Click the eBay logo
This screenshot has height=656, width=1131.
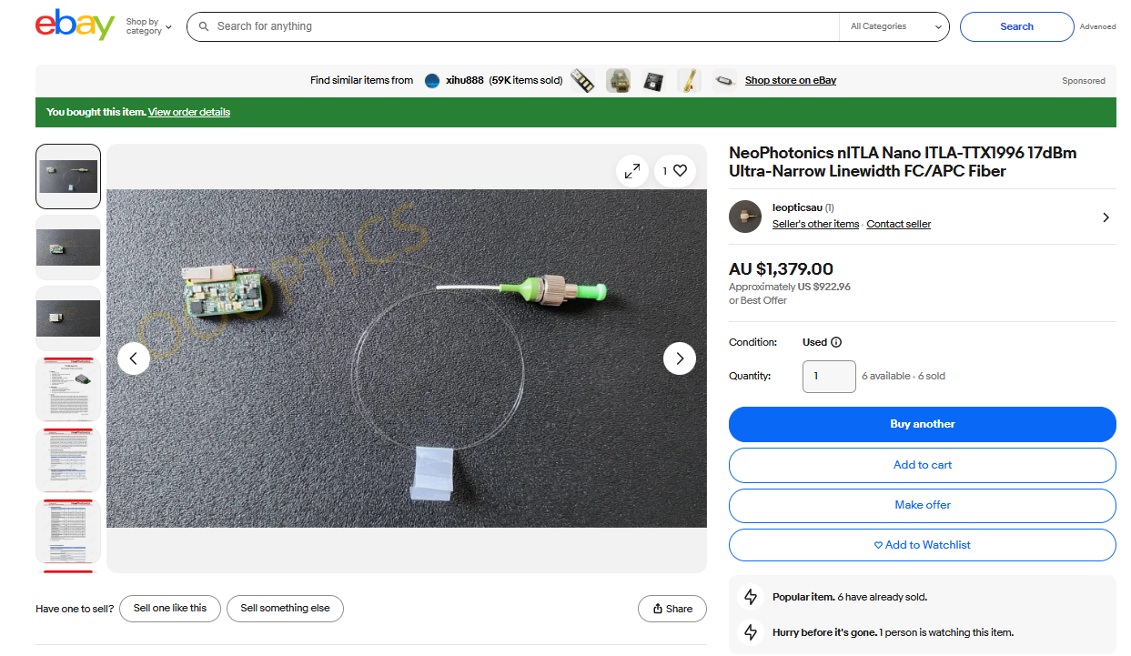[75, 25]
